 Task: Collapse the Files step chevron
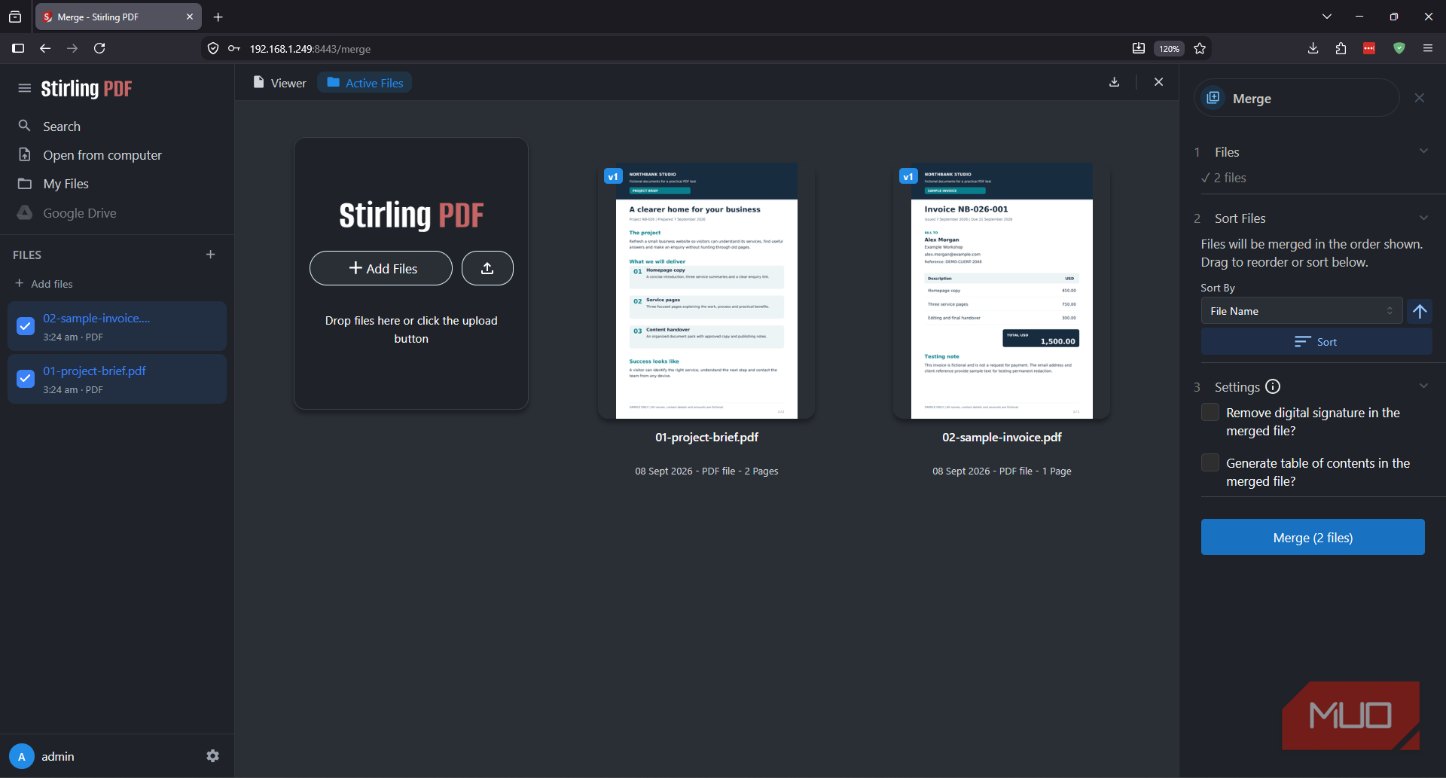[1423, 151]
